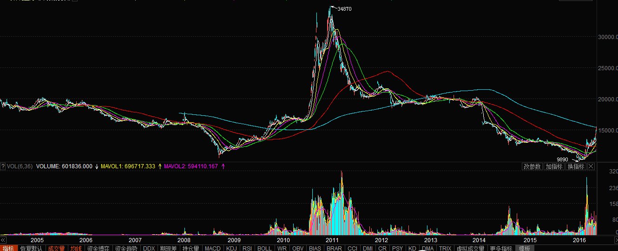Switch to the TRIX indicator
Image resolution: width=618 pixels, height=251 pixels.
pyautogui.click(x=445, y=248)
